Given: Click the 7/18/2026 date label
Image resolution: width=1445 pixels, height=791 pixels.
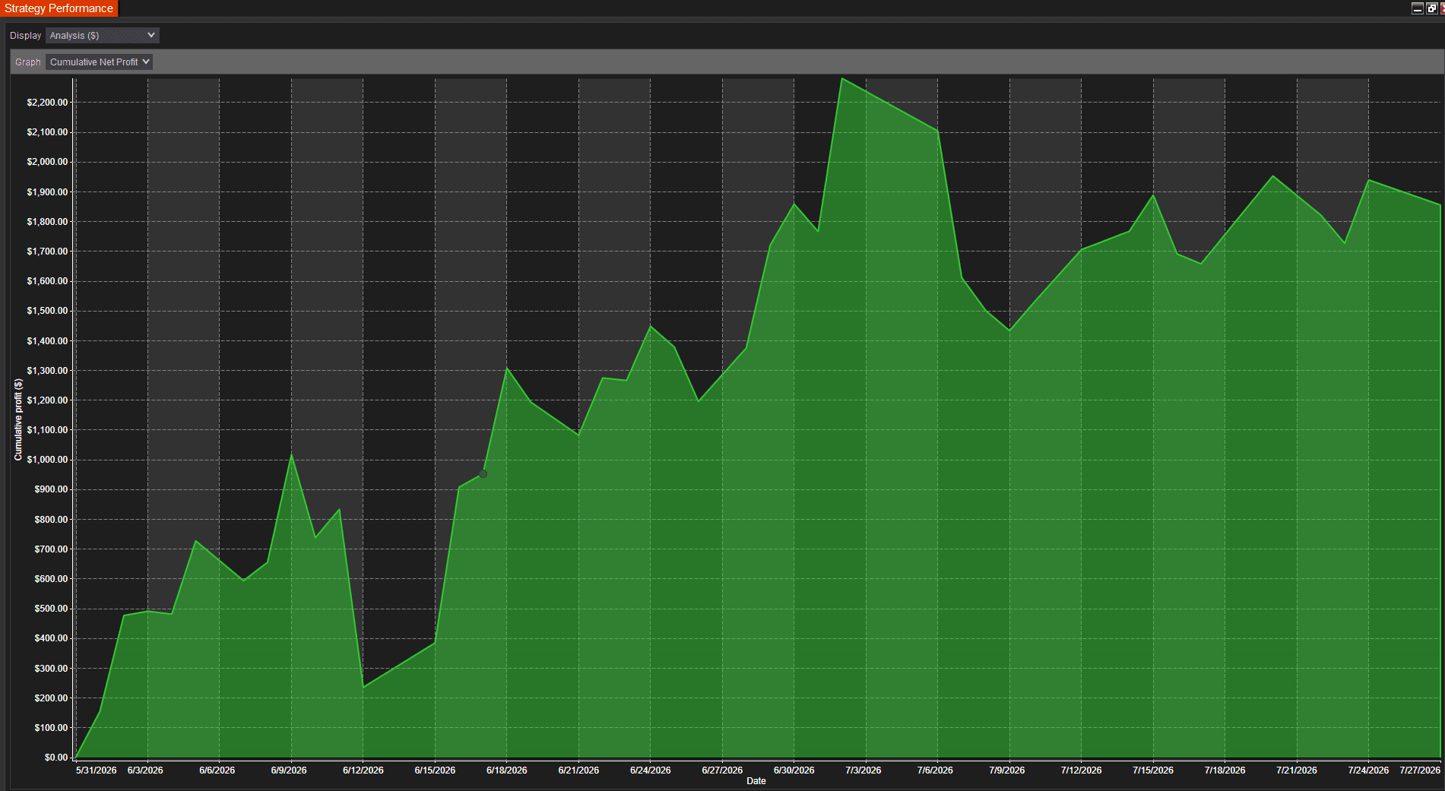Looking at the screenshot, I should (x=1225, y=770).
